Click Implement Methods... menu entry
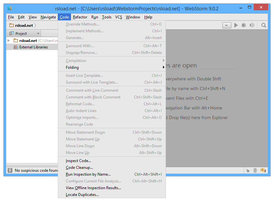The image size is (275, 205). (112, 31)
